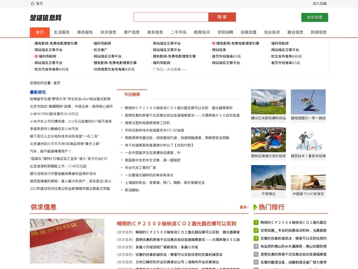The width and height of the screenshot is (358, 269).
Task: Select the red 首页 tab in navigation bar
Action: point(40,32)
